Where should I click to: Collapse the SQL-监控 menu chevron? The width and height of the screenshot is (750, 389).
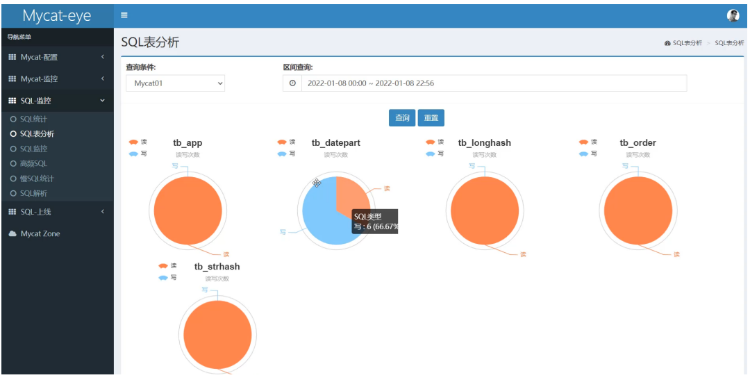102,101
